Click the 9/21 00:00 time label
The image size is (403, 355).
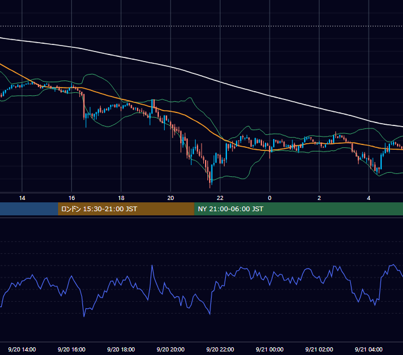(270, 349)
